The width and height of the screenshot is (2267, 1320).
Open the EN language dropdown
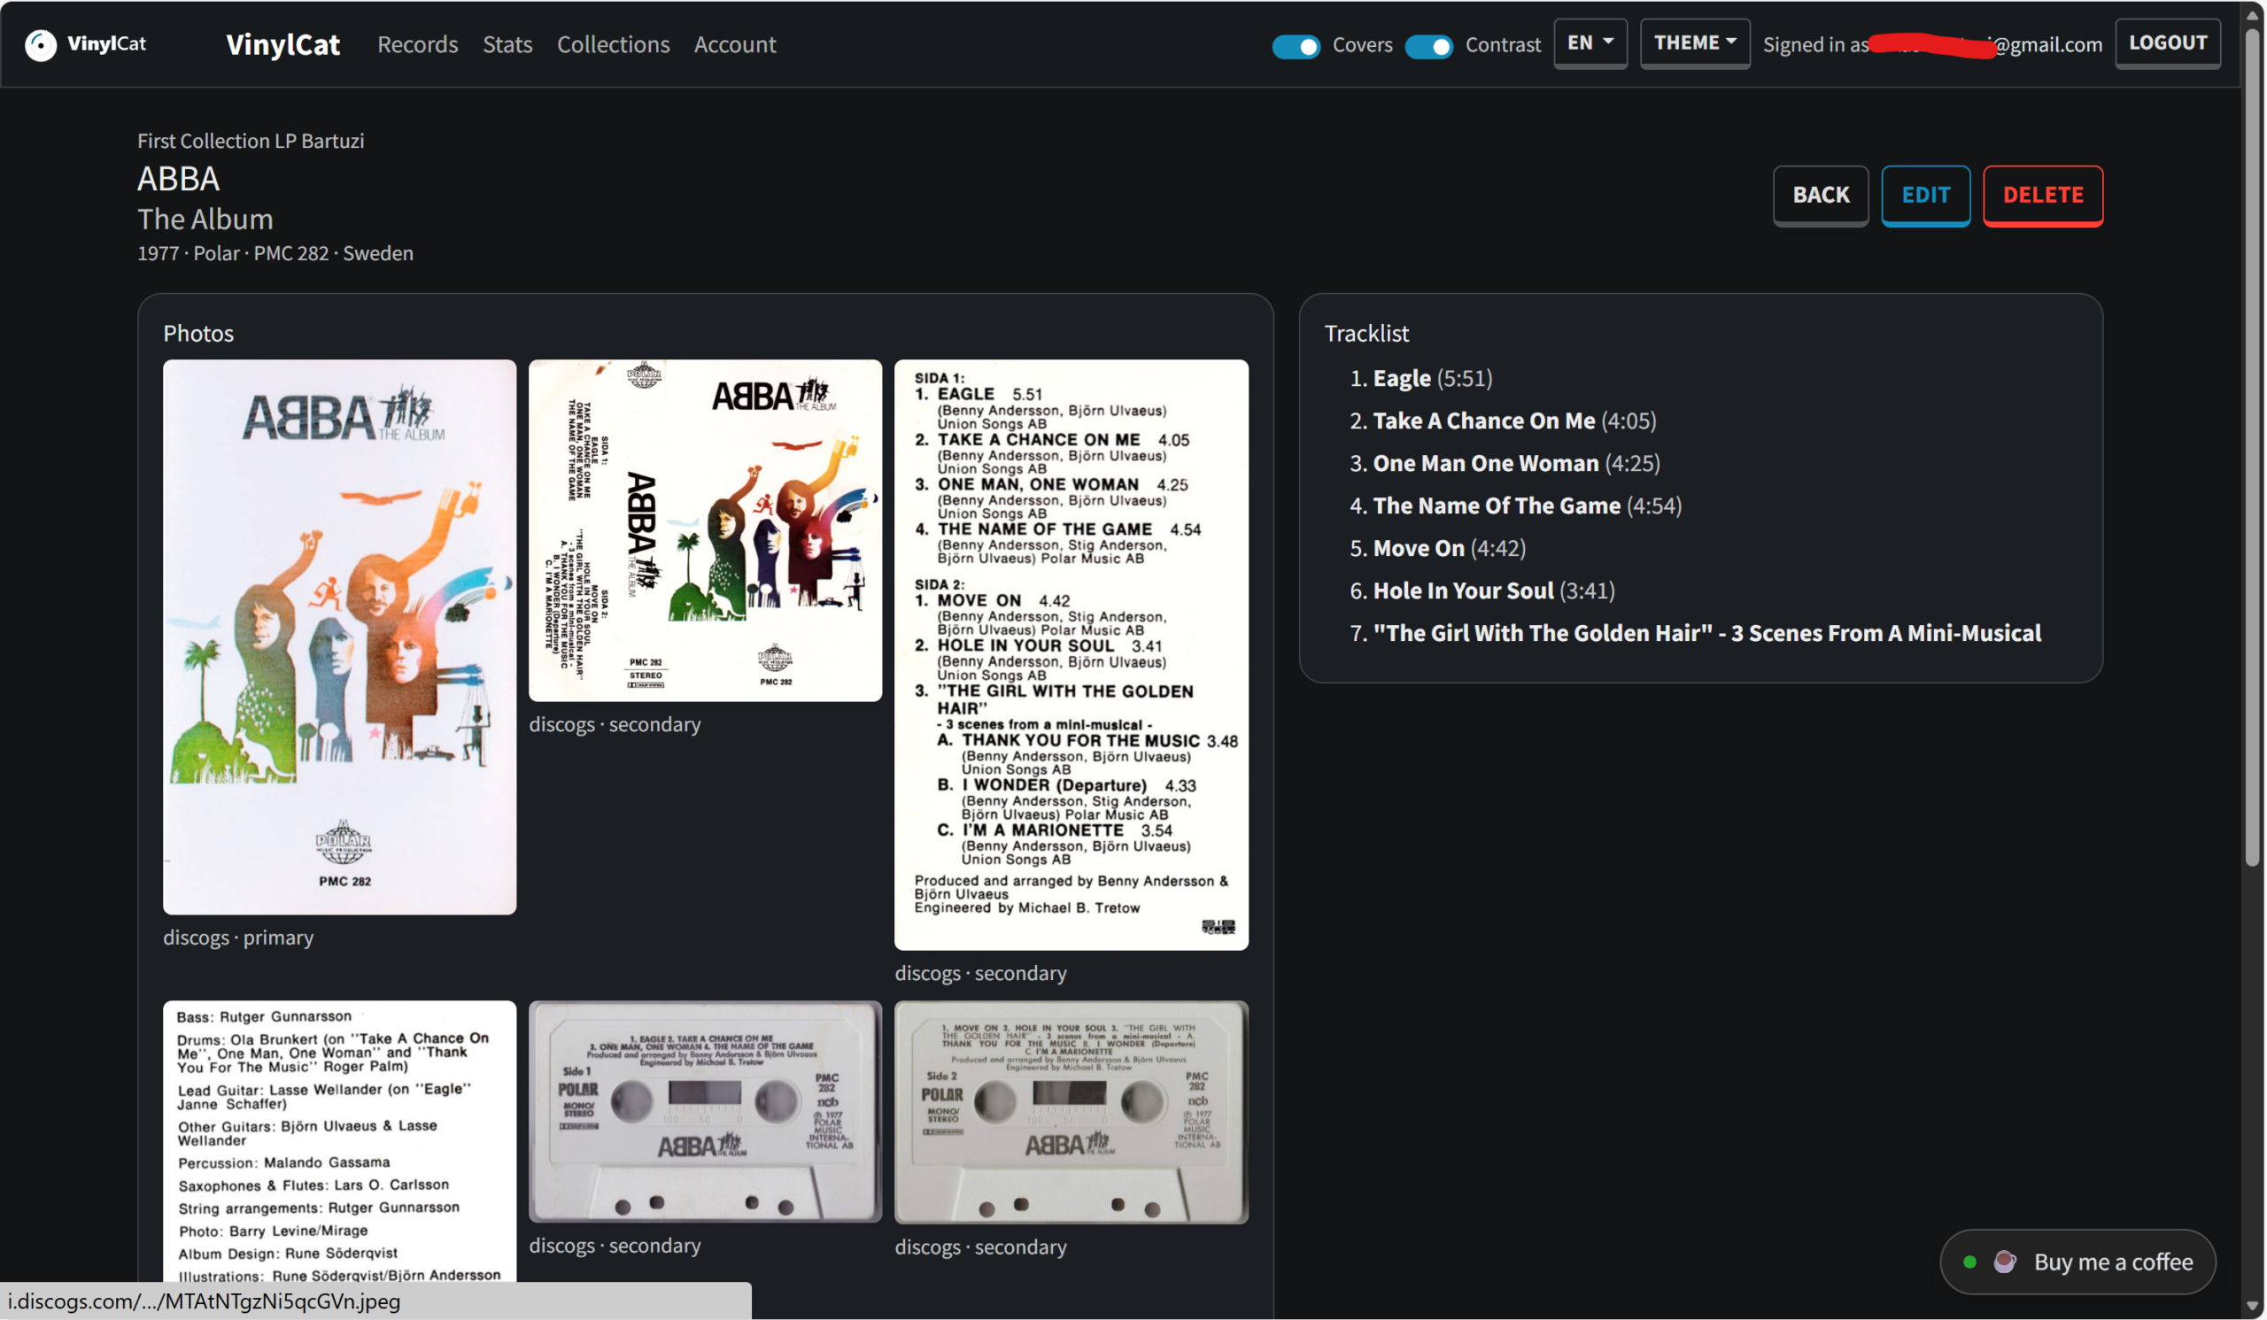(1590, 43)
